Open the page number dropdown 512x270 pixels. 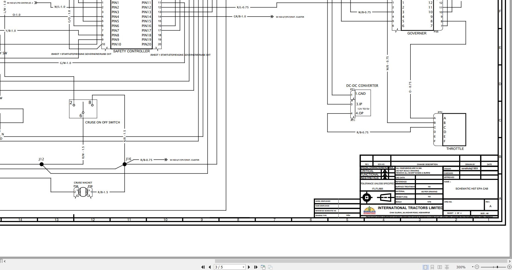tap(243, 267)
